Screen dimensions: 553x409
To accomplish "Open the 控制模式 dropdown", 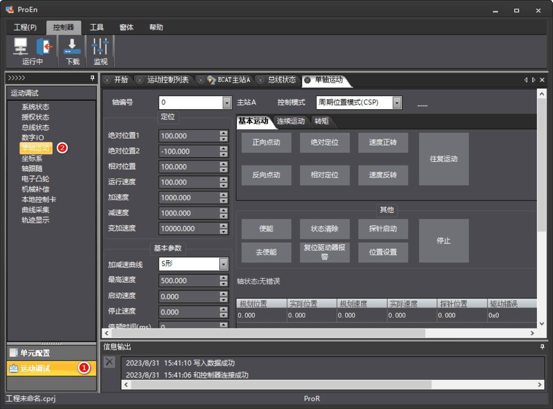I will (397, 102).
